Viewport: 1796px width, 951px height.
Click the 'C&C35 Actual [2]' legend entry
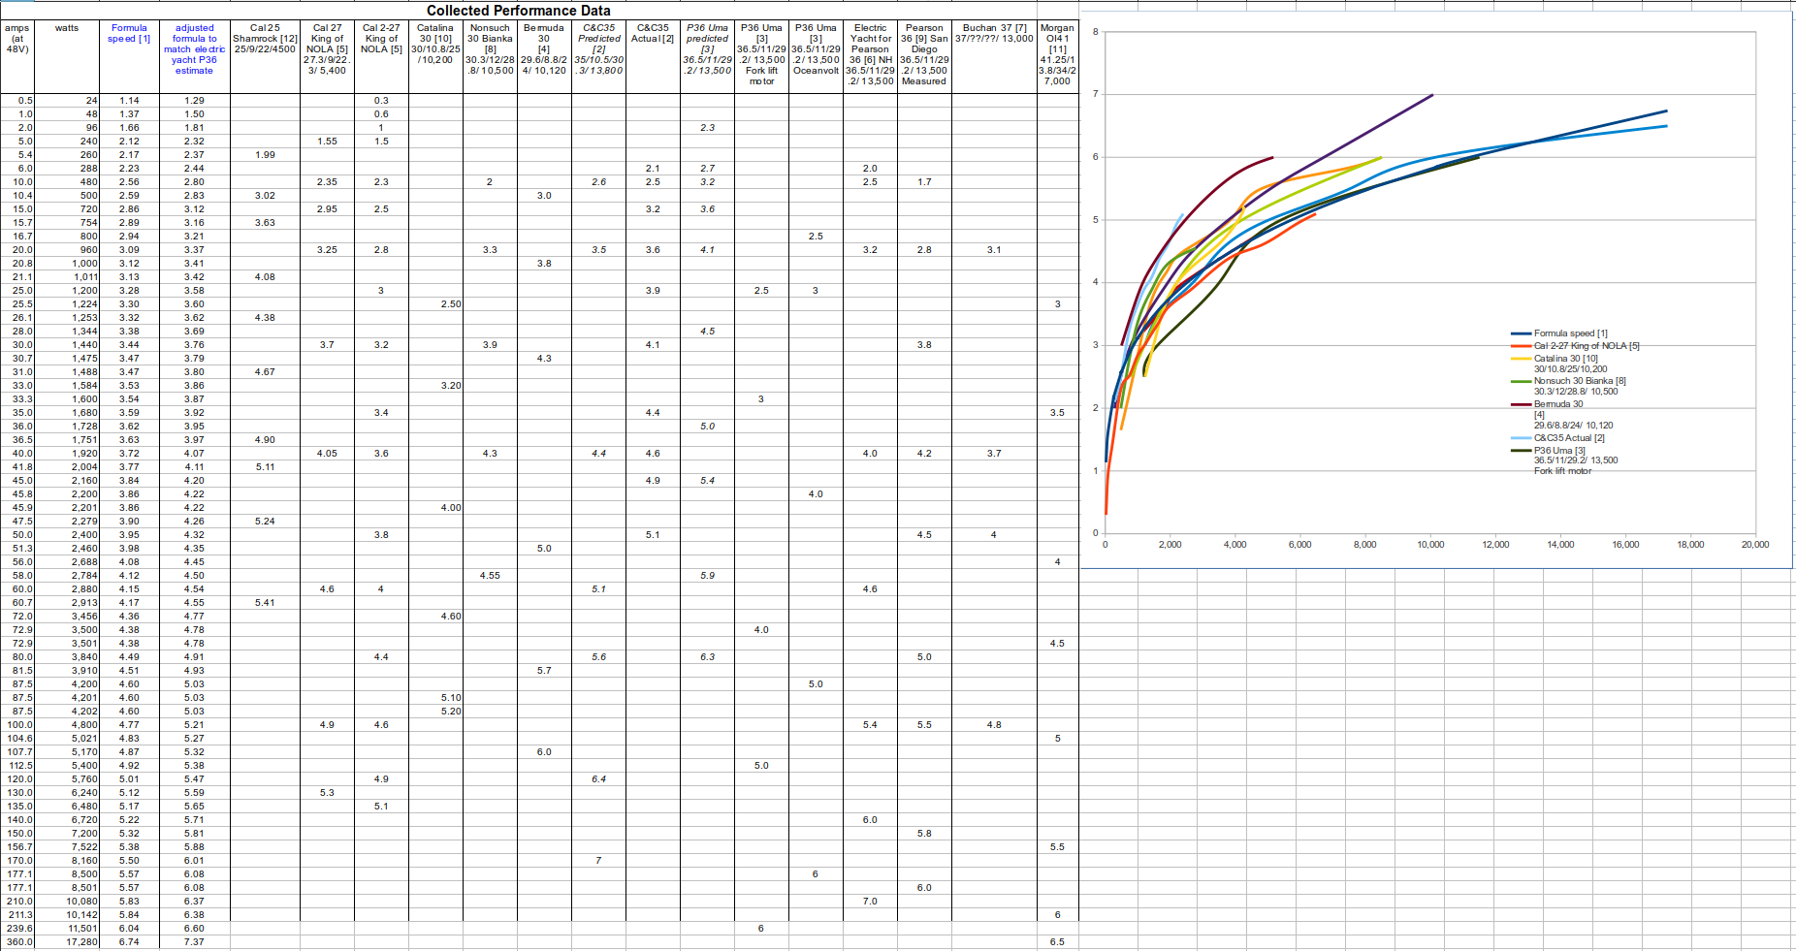click(x=1568, y=438)
